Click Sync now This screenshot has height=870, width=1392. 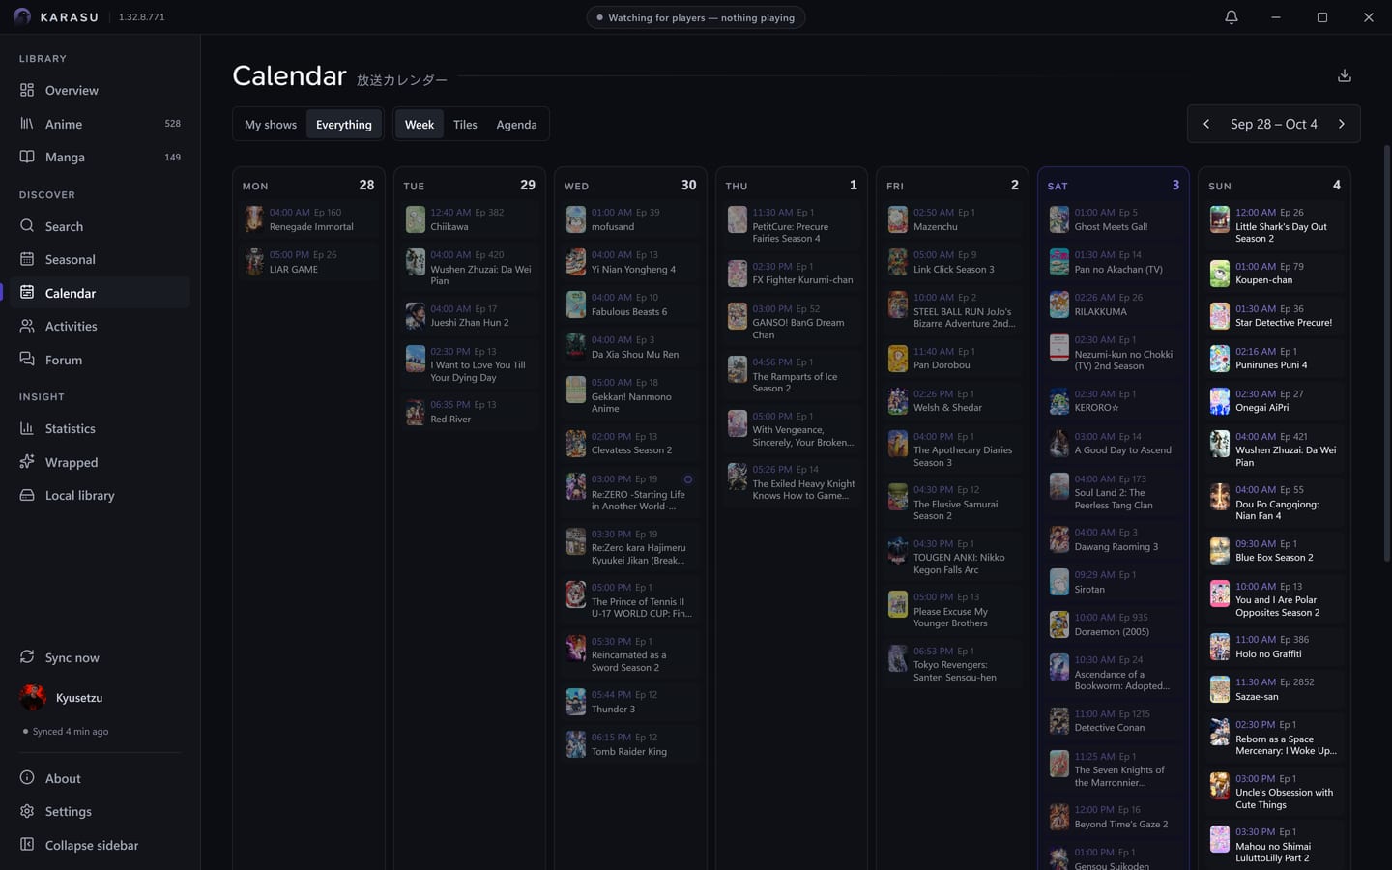[100, 657]
